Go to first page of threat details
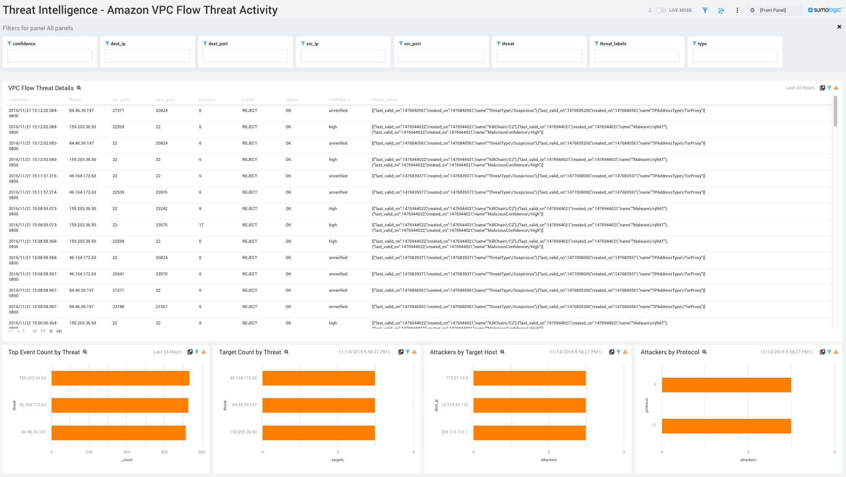 click(x=10, y=331)
